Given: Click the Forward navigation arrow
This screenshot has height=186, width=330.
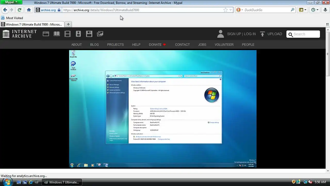Looking at the screenshot, I should pos(12,10).
